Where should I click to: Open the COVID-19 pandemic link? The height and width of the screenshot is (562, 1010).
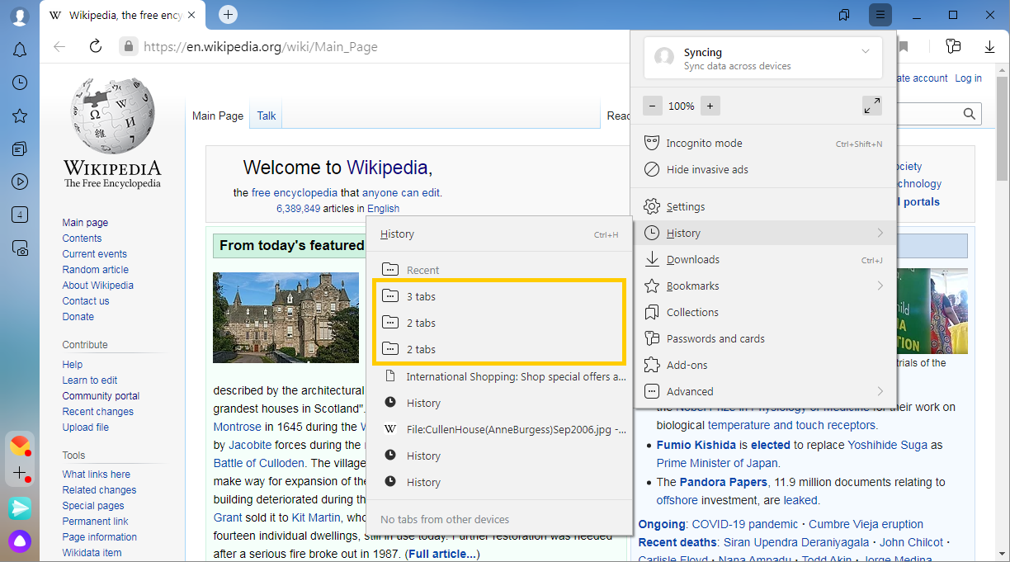pos(745,524)
